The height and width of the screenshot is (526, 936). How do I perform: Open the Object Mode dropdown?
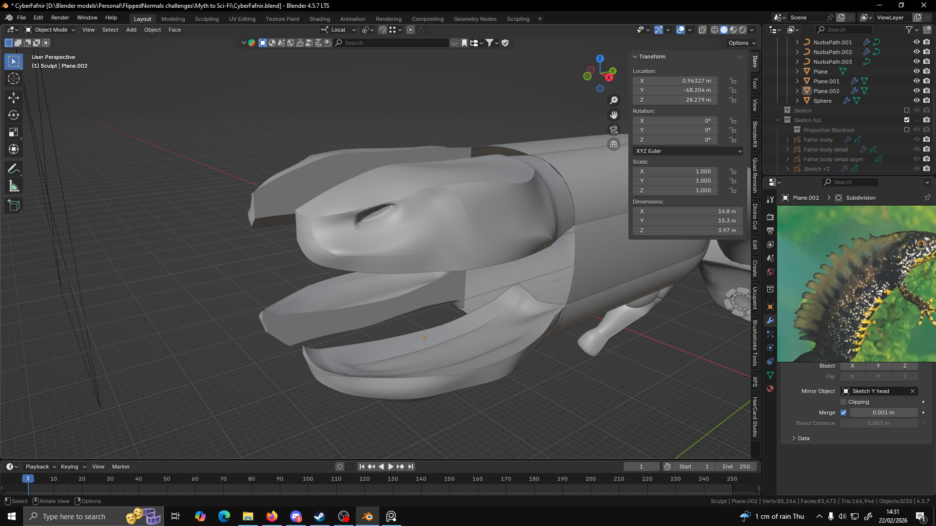(50, 30)
